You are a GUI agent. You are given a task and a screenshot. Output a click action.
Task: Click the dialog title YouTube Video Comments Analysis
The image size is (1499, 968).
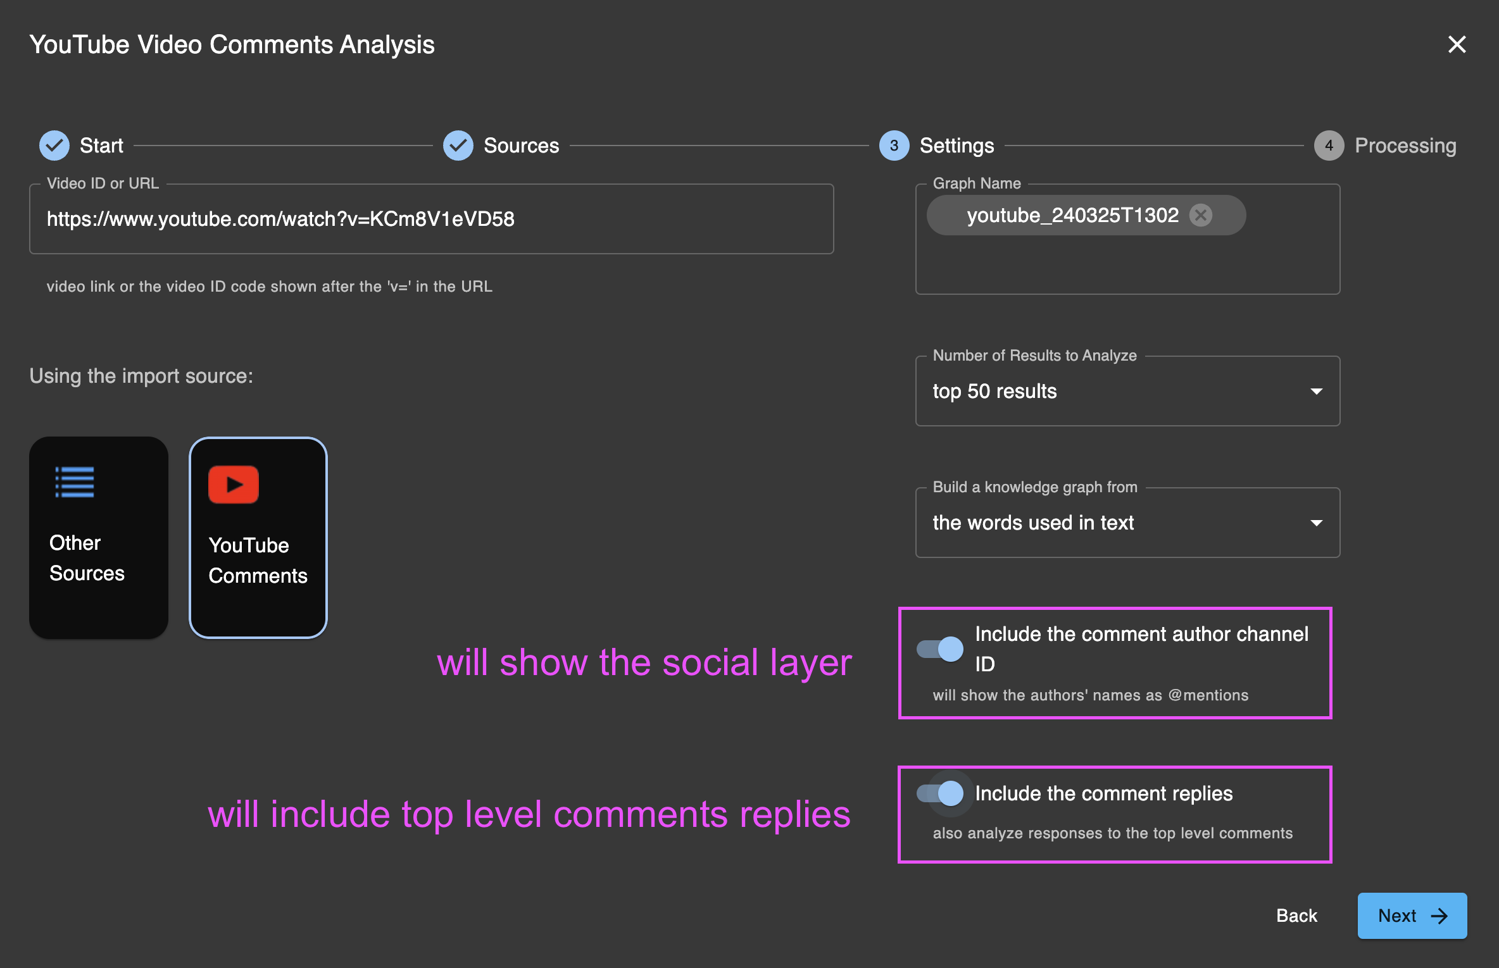[x=232, y=44]
